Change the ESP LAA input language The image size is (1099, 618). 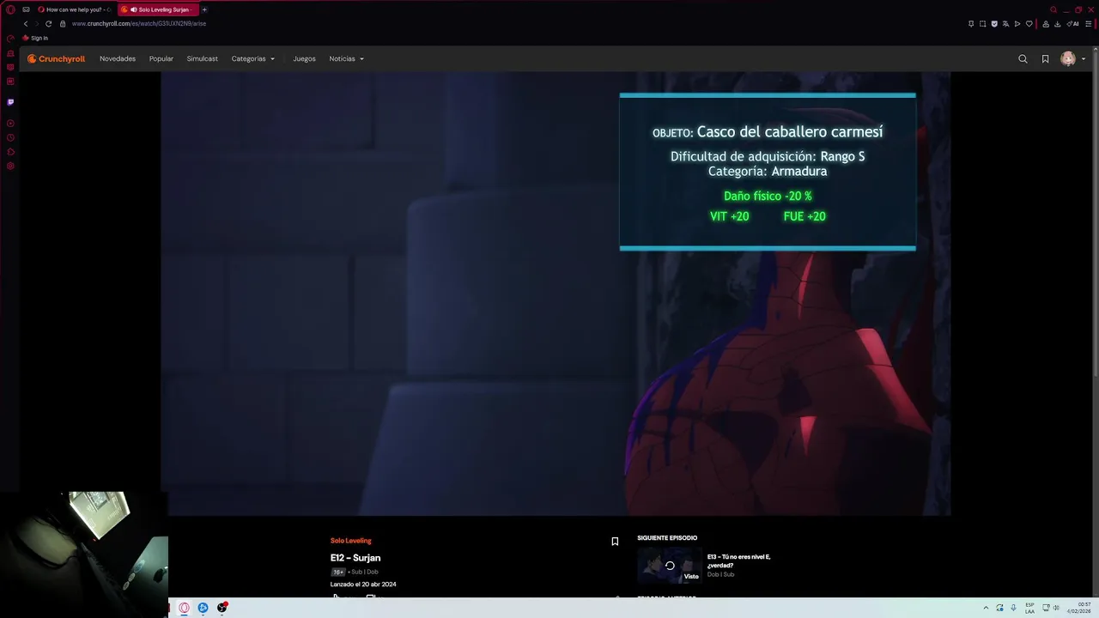(x=1029, y=608)
